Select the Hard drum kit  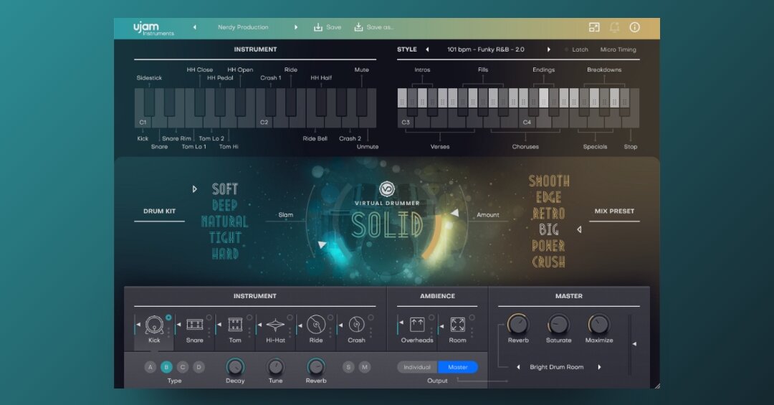tap(224, 254)
